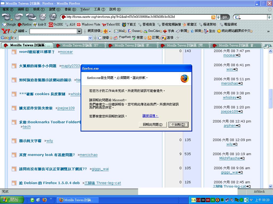Switch to the tab titled IE7
This screenshot has height=204, width=273.
pyautogui.click(x=79, y=45)
